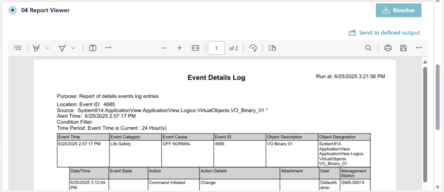Viewport: 444px width, 192px height.
Task: Open the table of contents panel
Action: click(x=18, y=48)
